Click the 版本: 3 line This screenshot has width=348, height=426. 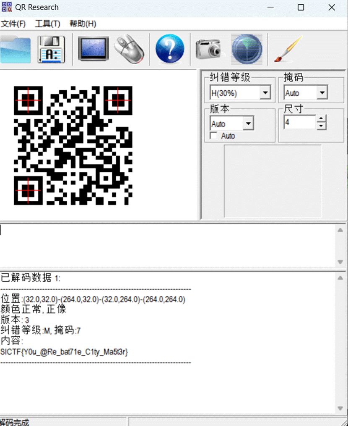coord(15,320)
